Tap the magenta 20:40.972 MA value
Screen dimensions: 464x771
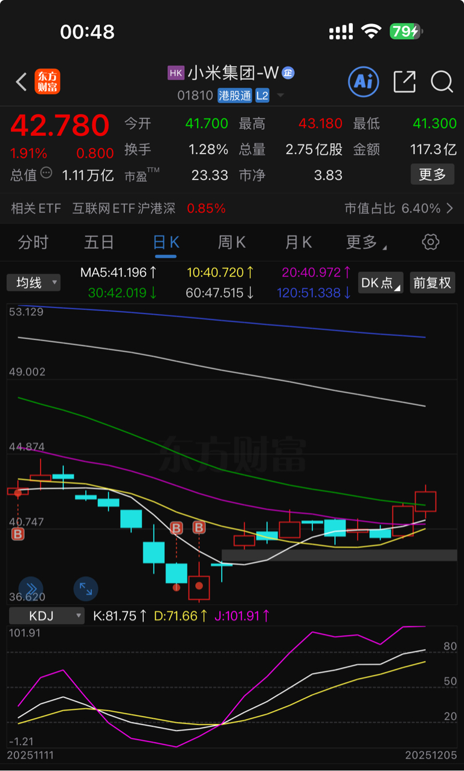[x=317, y=273]
